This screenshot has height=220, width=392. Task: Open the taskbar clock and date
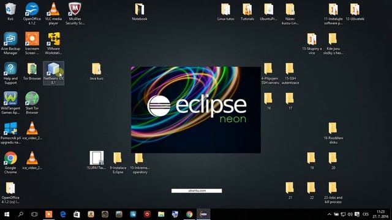tap(380, 215)
